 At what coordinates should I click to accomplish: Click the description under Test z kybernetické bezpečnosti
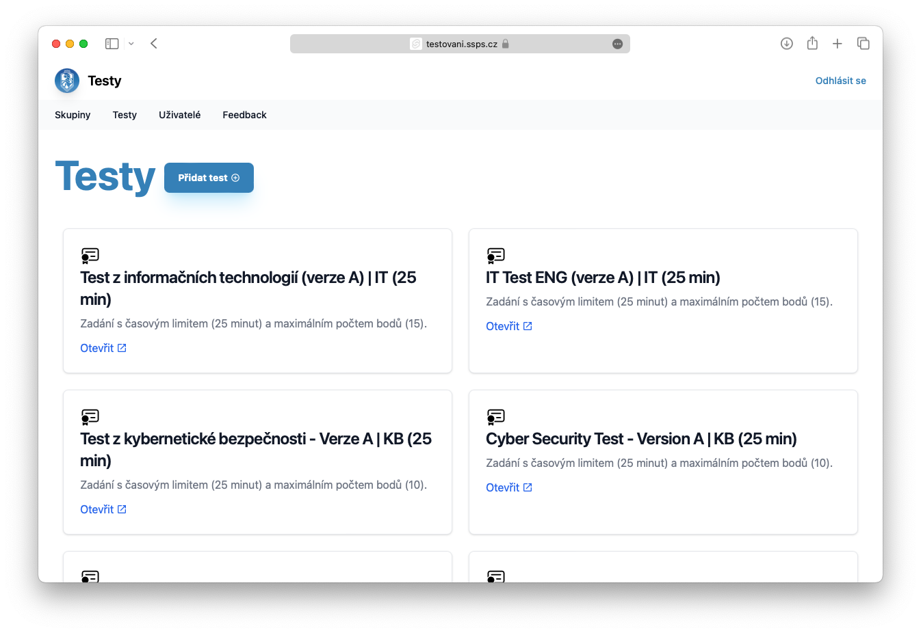point(253,485)
